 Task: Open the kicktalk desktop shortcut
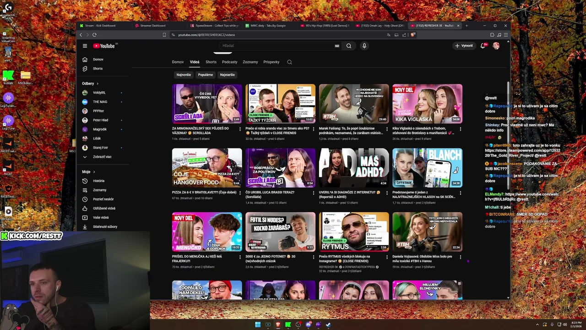(8, 77)
